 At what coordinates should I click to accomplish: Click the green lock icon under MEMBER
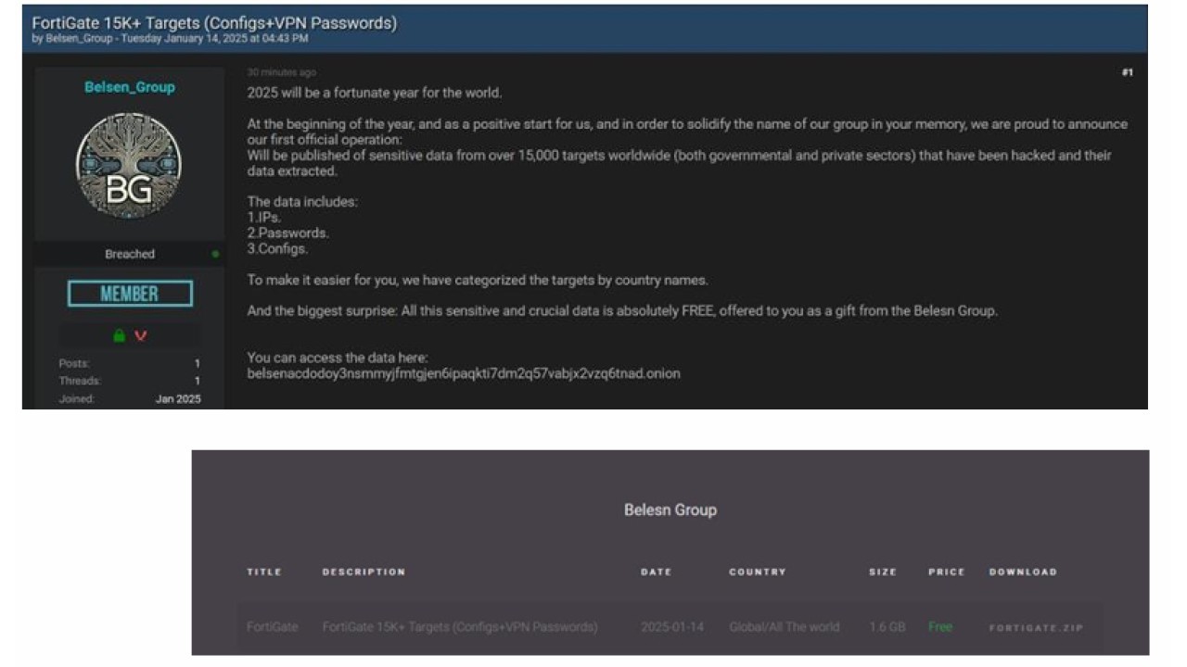click(119, 335)
